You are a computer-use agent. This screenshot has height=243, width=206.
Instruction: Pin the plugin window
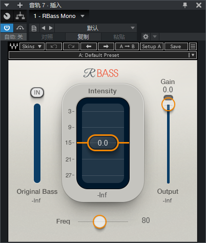pos(185,5)
